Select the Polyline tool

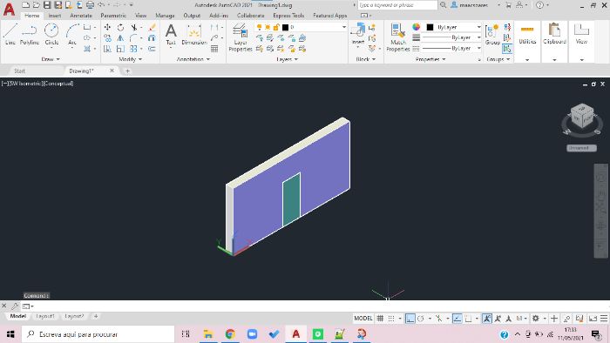[30, 34]
